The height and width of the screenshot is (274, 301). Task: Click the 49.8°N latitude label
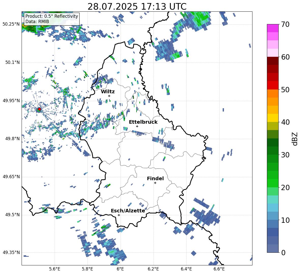coord(12,139)
